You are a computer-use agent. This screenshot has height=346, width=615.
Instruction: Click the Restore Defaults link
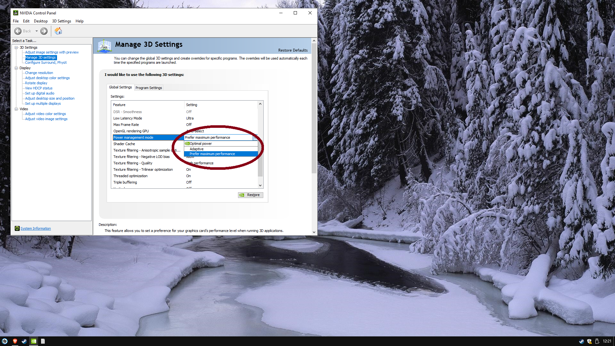tap(293, 50)
